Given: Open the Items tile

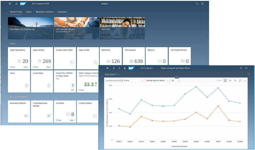Looking at the screenshot, I should click(x=19, y=82).
